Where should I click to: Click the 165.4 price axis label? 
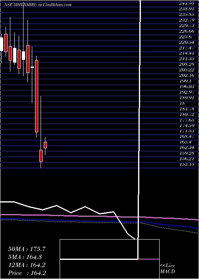[x=186, y=142]
